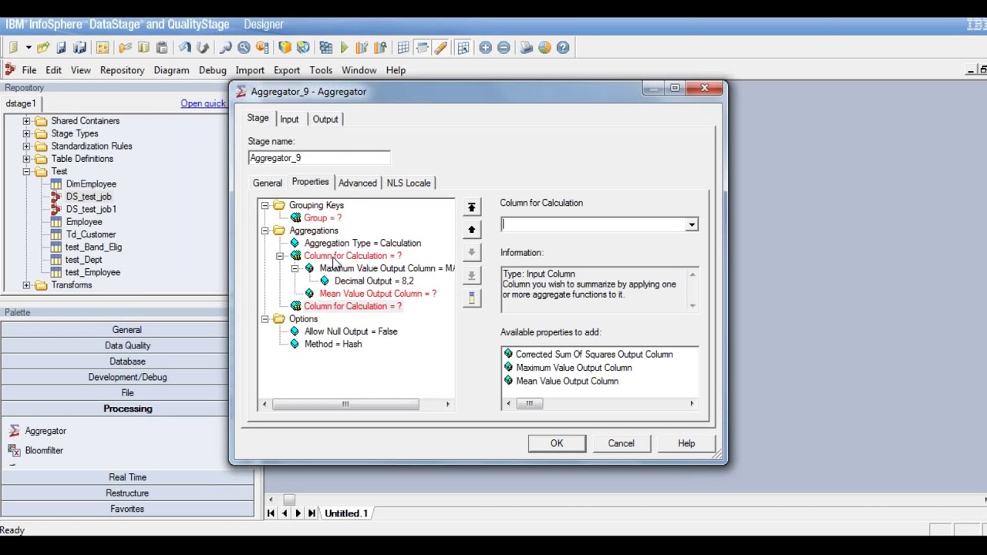Open the Database palette section
The height and width of the screenshot is (555, 987).
tap(127, 362)
